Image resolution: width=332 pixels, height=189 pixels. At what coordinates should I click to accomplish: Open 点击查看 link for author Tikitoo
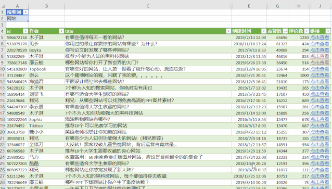click(x=320, y=125)
